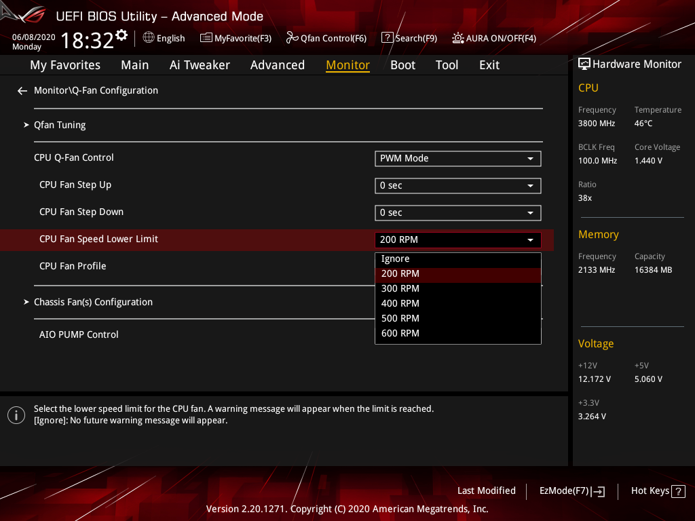Click the memory capacity value 16384 MB
The image size is (695, 521).
click(653, 270)
